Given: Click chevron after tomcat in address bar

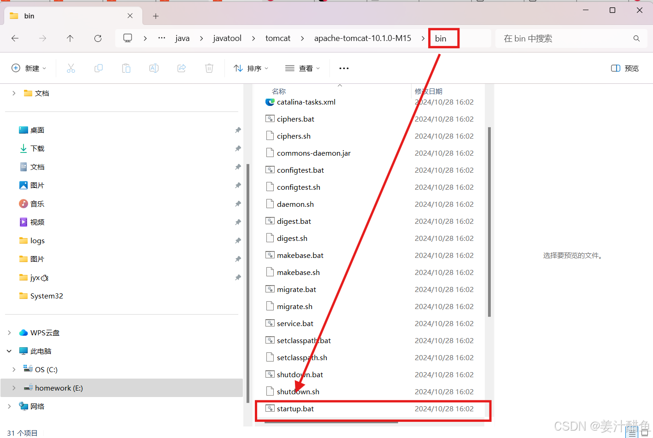Looking at the screenshot, I should [x=302, y=38].
